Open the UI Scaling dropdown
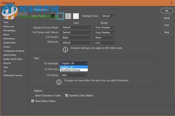 [74, 75]
